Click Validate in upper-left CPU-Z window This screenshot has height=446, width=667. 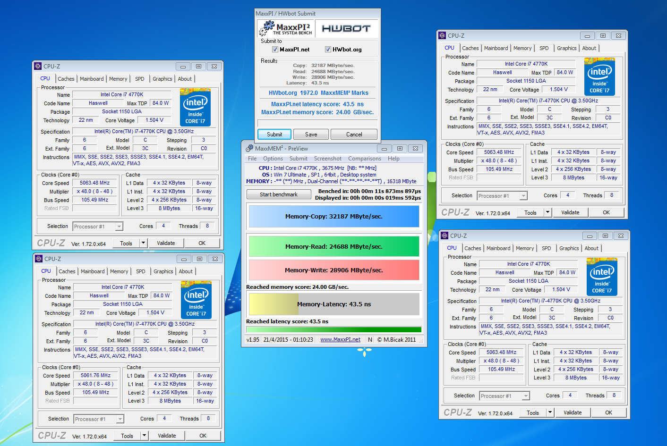(166, 243)
